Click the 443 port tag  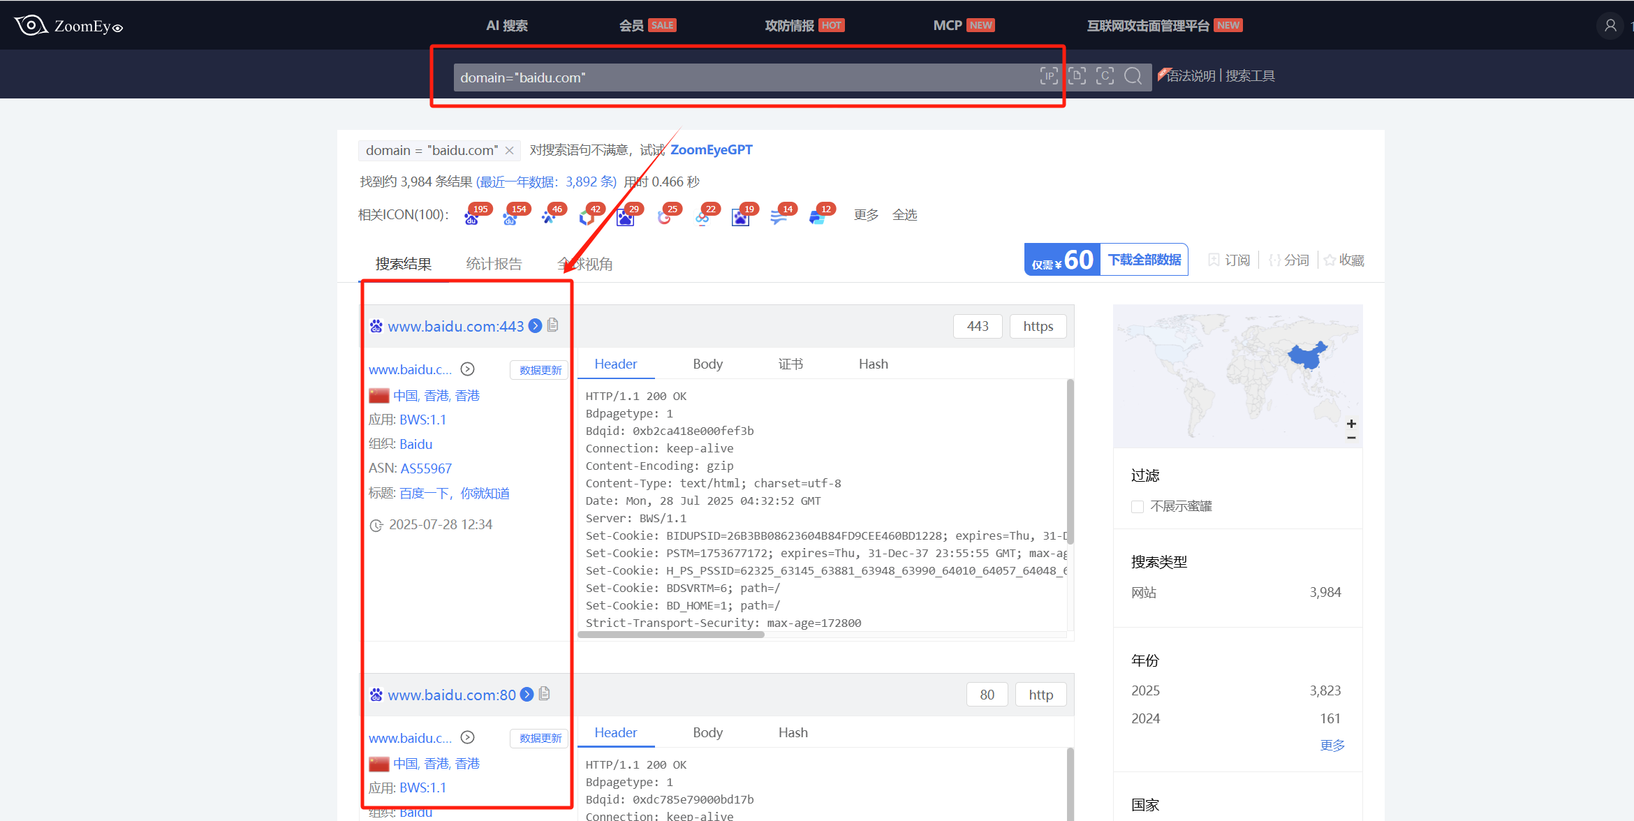(978, 326)
